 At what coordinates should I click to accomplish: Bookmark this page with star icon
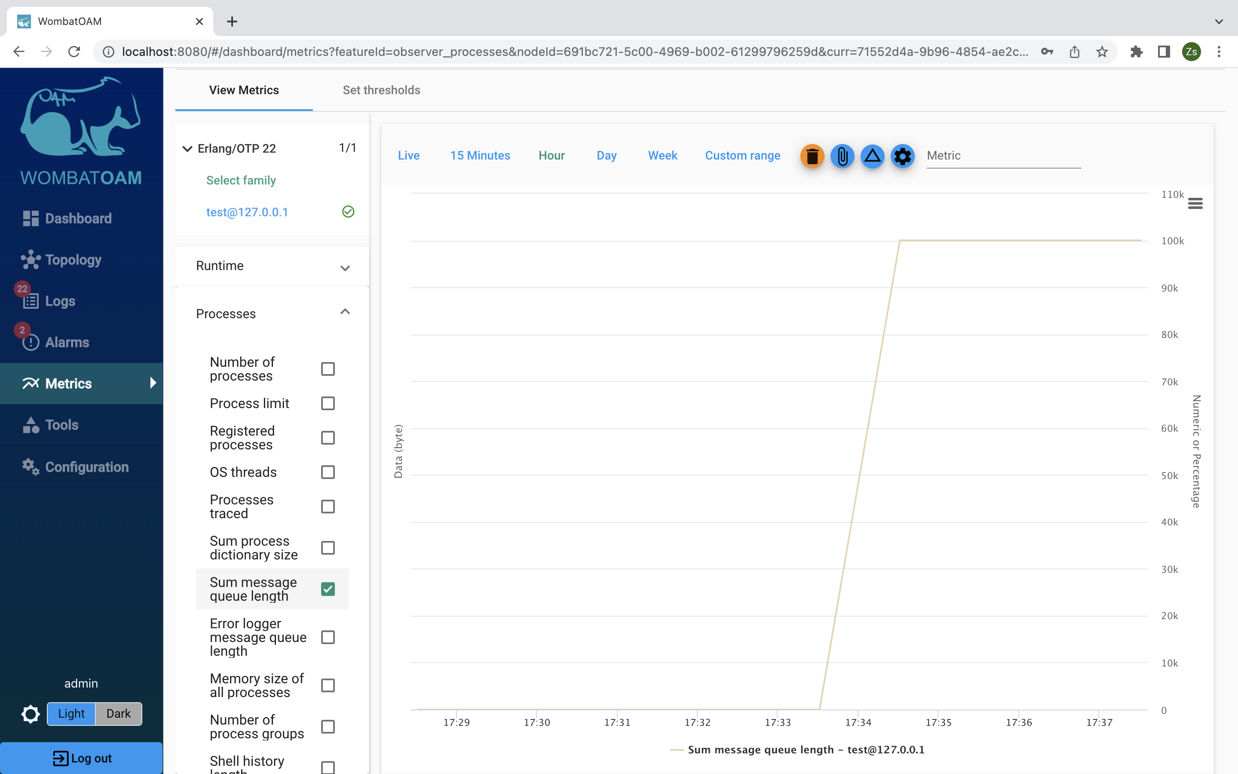1102,52
